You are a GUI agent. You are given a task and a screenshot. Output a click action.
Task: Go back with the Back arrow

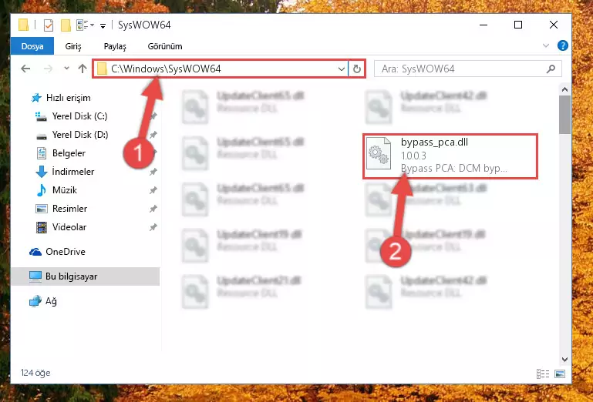[25, 69]
